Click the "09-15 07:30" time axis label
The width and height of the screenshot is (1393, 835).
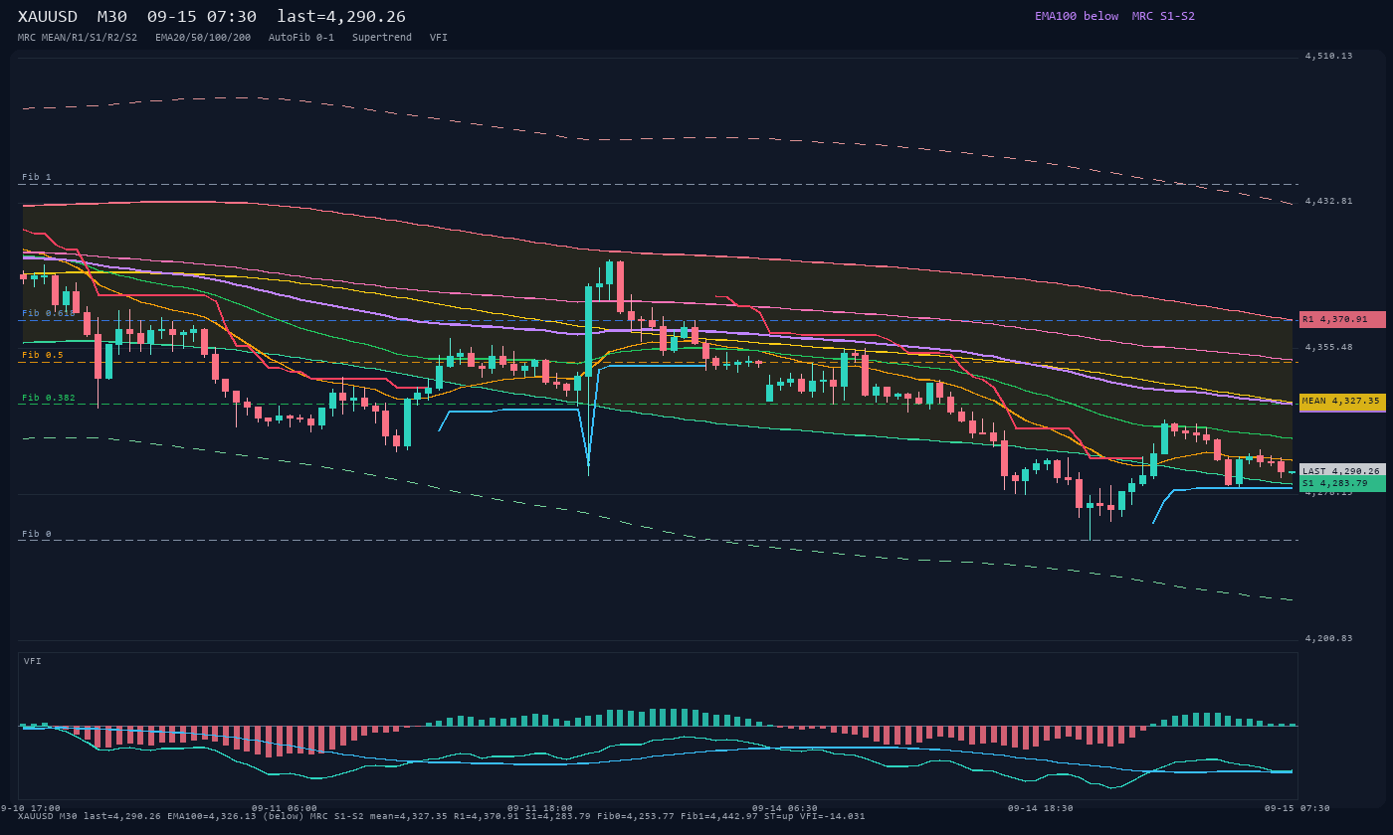pyautogui.click(x=1297, y=808)
